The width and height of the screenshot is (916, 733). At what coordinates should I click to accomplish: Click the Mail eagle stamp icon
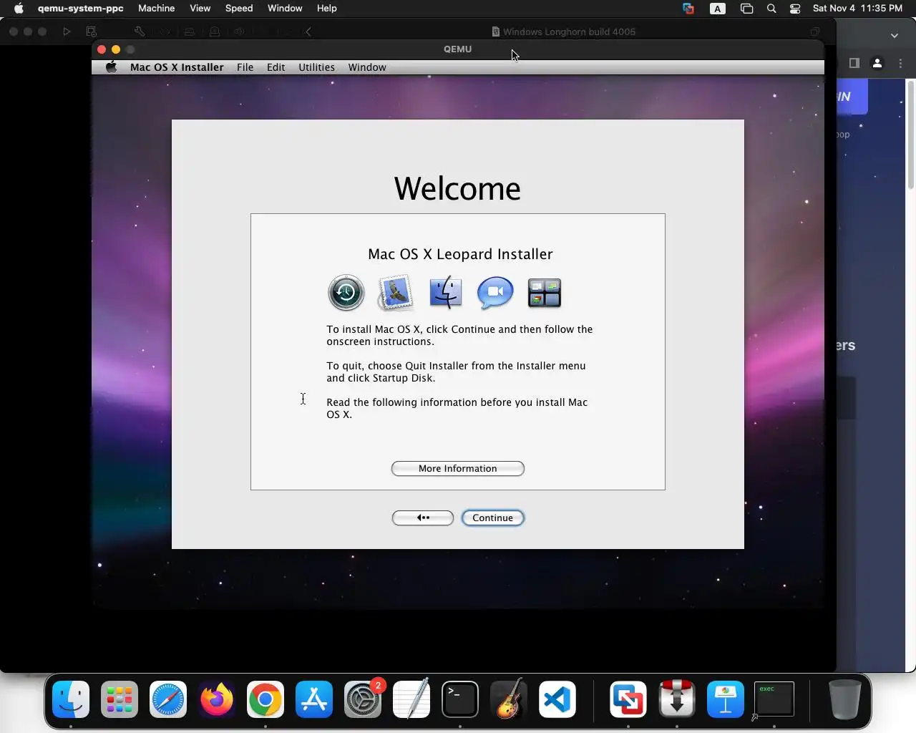pos(396,292)
